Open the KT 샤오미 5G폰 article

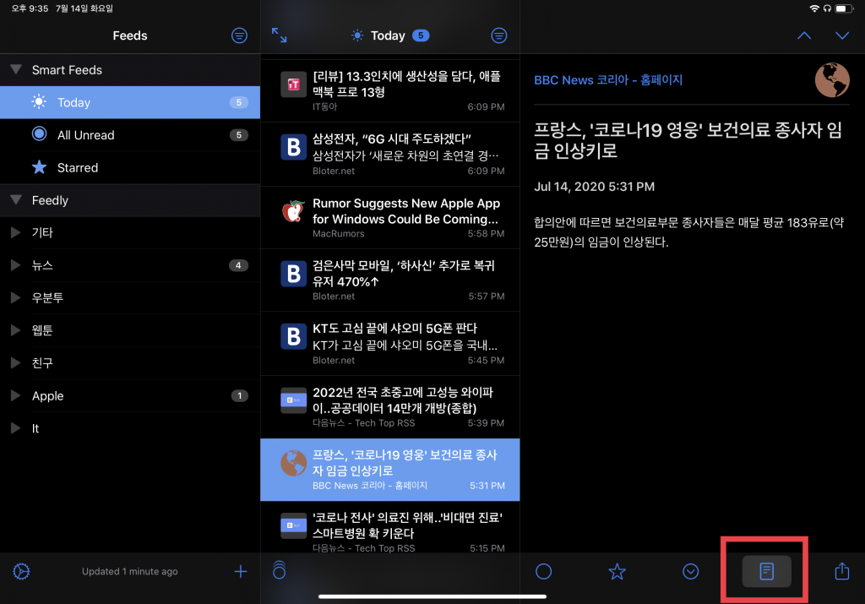point(390,343)
